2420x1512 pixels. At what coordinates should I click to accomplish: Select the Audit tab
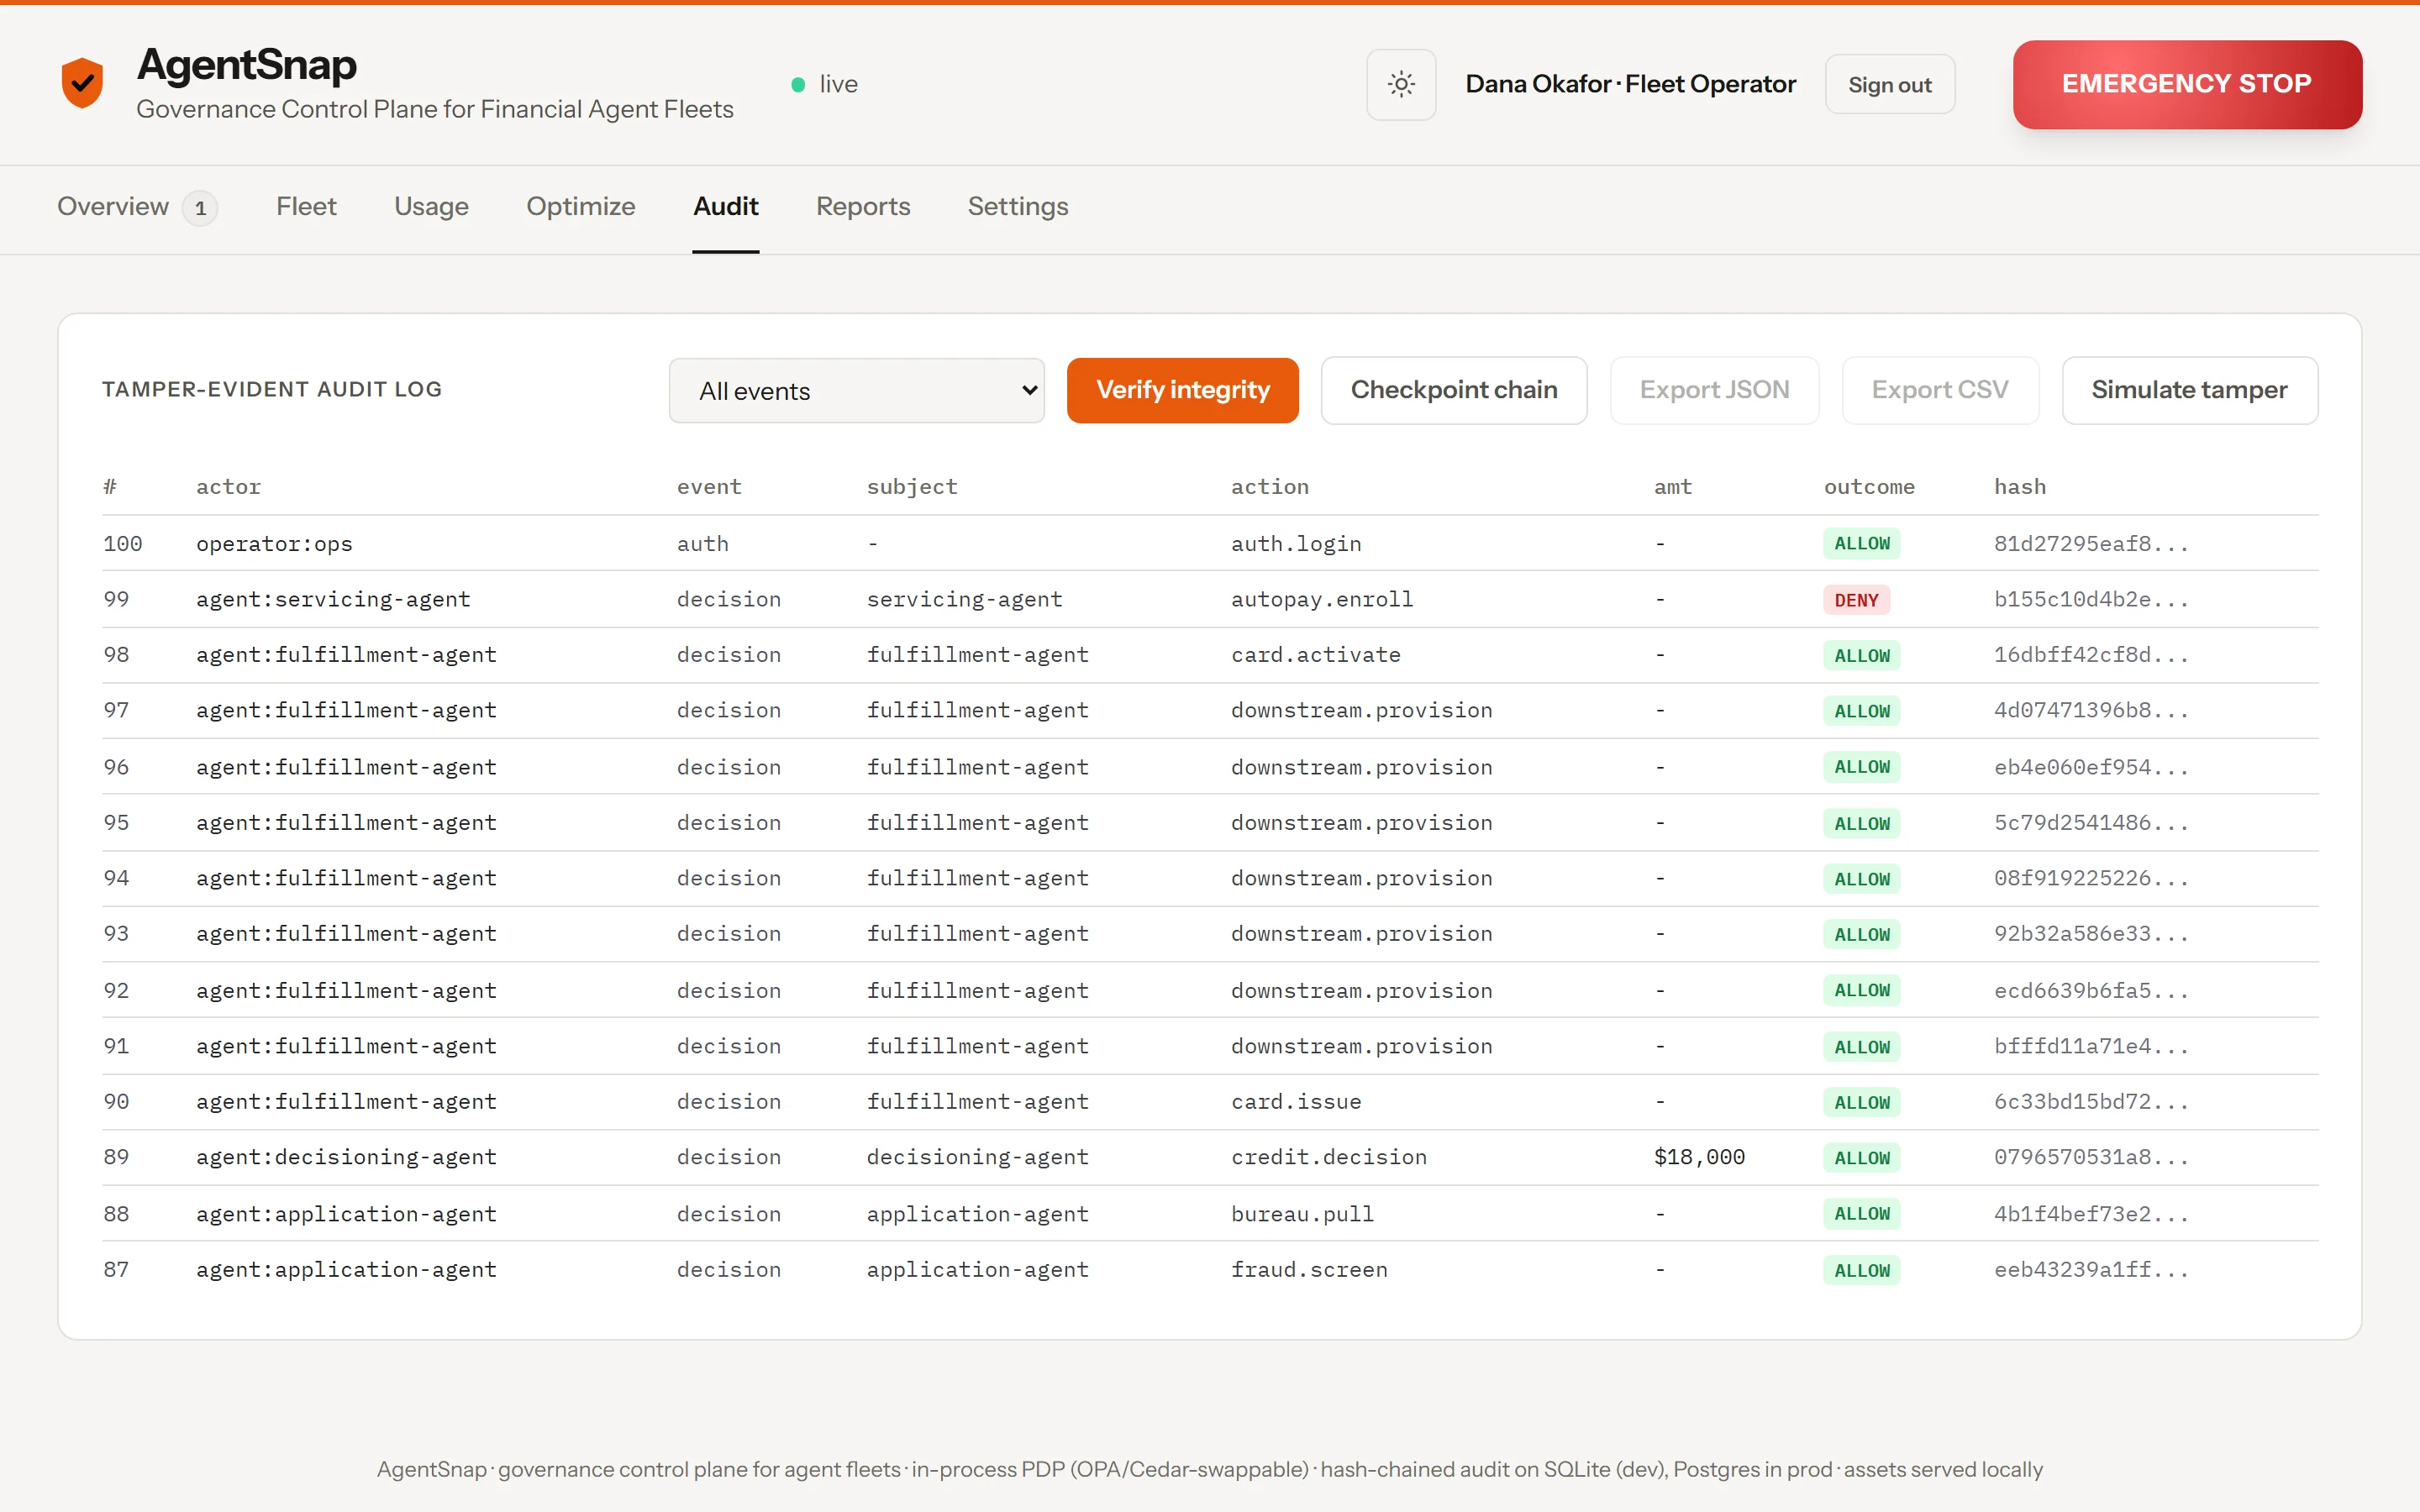[726, 206]
